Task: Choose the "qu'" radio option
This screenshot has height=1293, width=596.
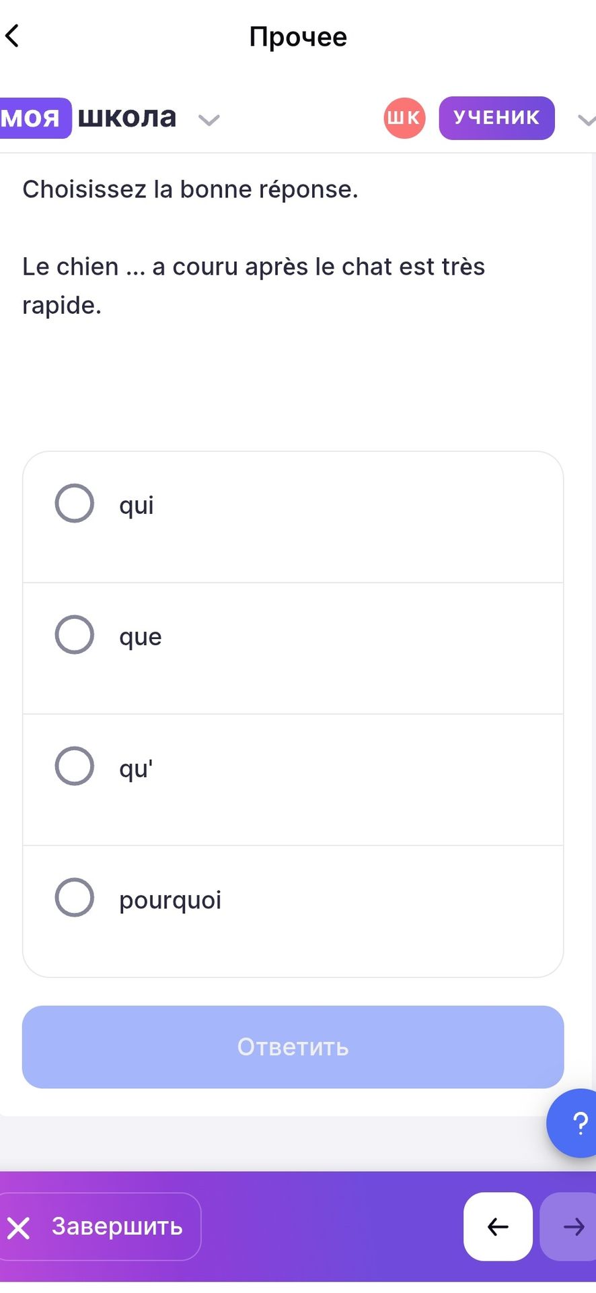Action: click(74, 766)
